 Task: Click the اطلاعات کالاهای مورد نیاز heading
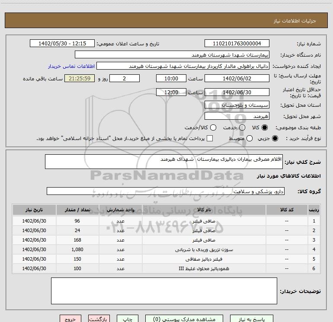[289, 176]
